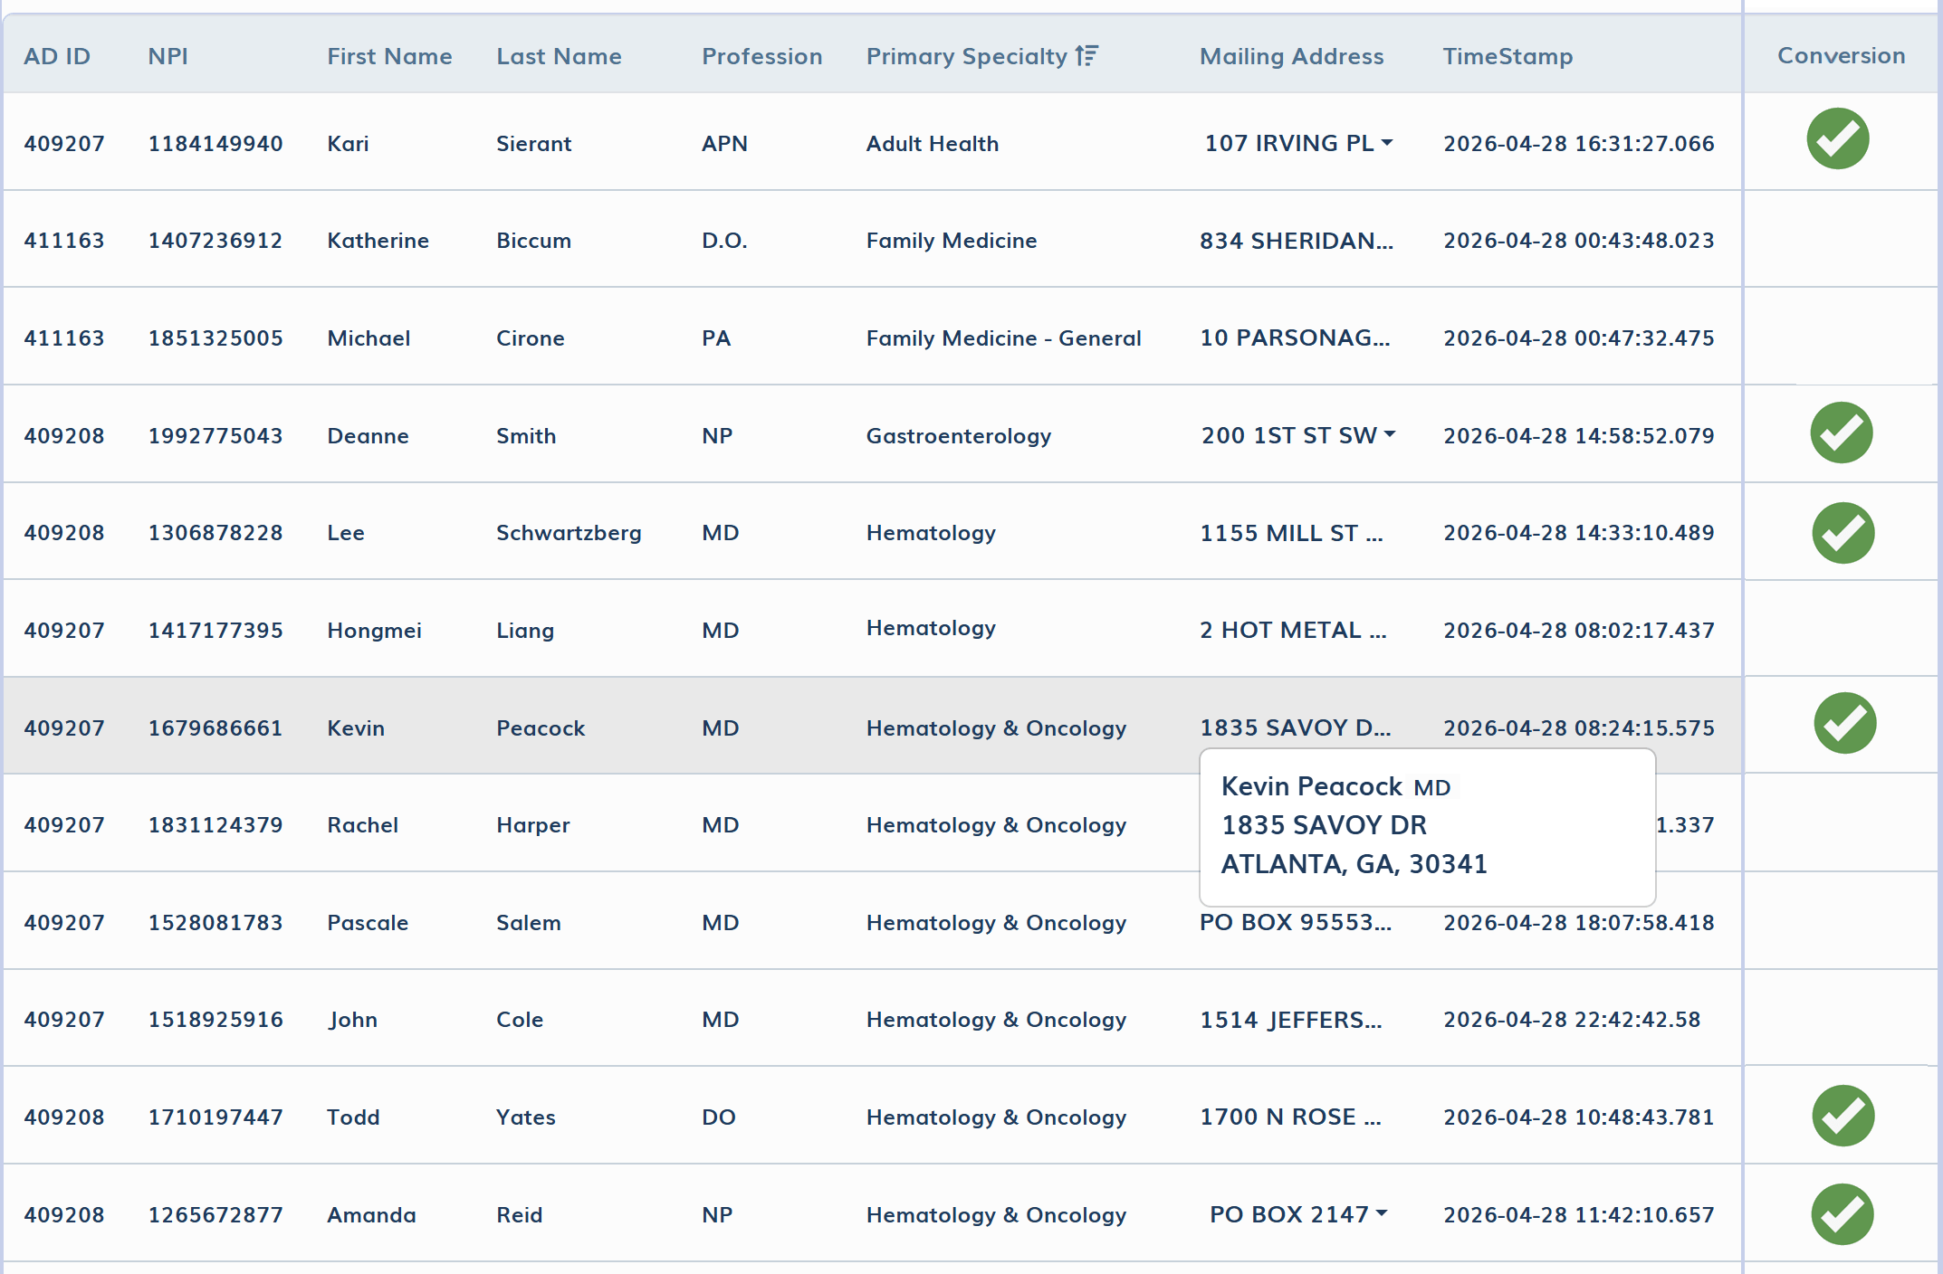The image size is (1943, 1274).
Task: Sort by TimeStamp column header
Action: coord(1507,56)
